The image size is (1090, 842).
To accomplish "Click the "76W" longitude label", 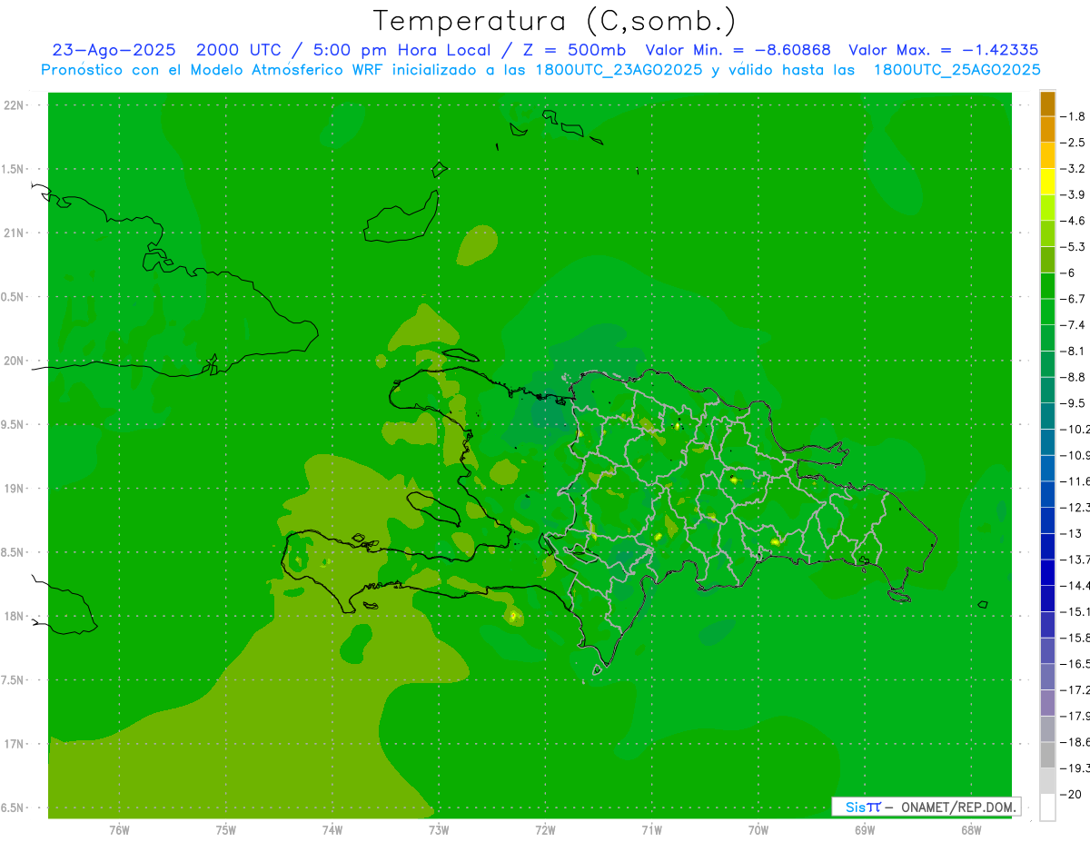I will pyautogui.click(x=119, y=830).
